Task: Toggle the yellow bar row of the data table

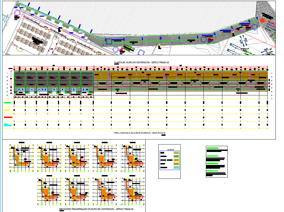Action: pos(7,110)
